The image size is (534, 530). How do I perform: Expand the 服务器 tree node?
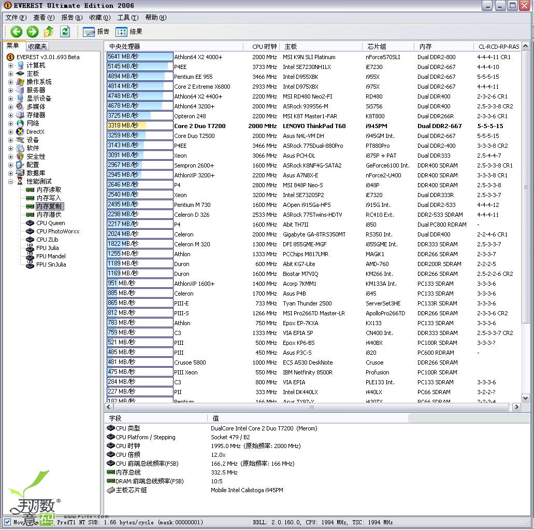pos(10,90)
